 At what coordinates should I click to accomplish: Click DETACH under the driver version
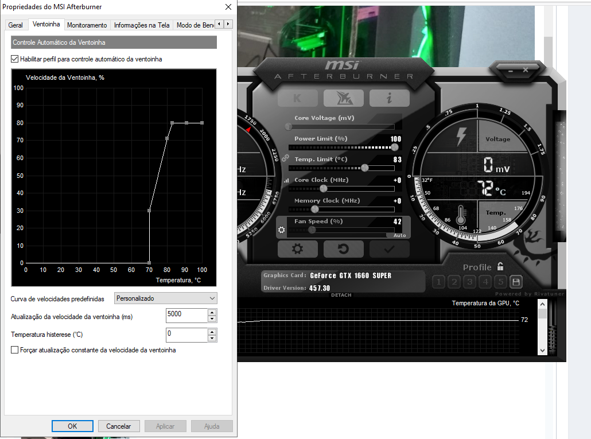(341, 295)
